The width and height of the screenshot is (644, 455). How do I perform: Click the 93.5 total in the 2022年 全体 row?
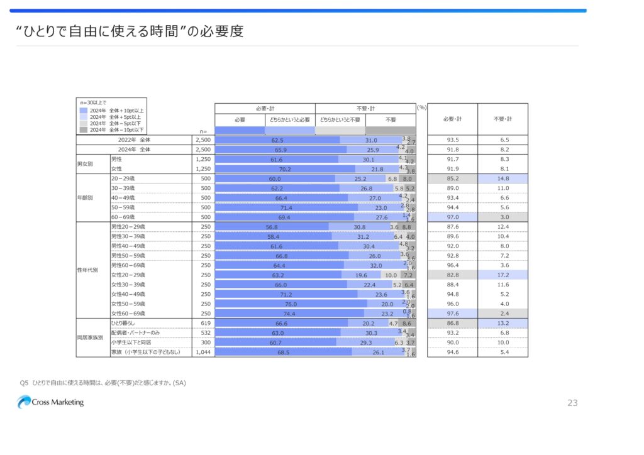pyautogui.click(x=453, y=140)
